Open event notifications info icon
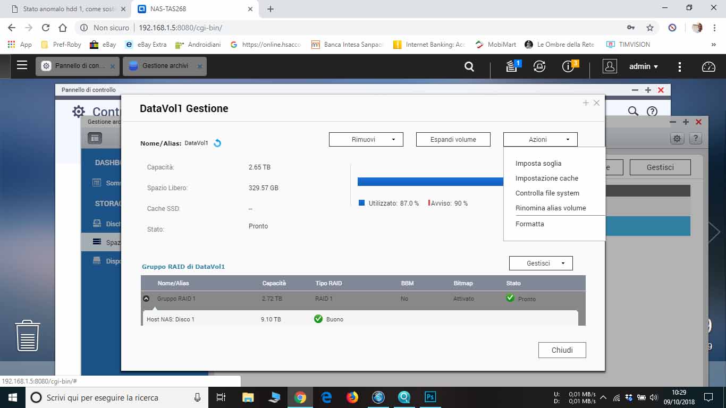Viewport: 726px width, 408px height. [568, 66]
